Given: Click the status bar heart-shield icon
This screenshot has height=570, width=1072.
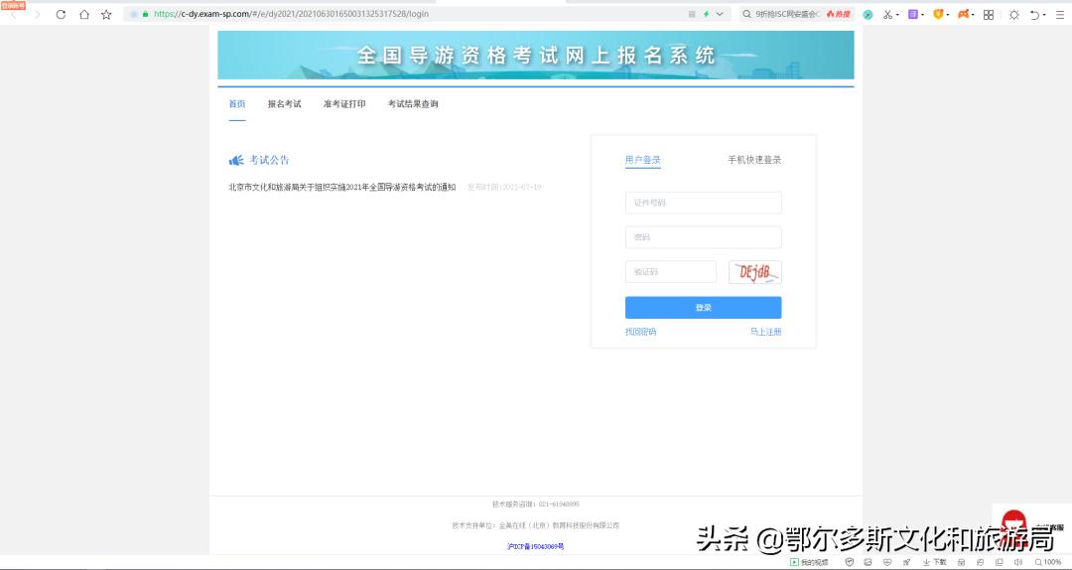Looking at the screenshot, I should point(887,562).
